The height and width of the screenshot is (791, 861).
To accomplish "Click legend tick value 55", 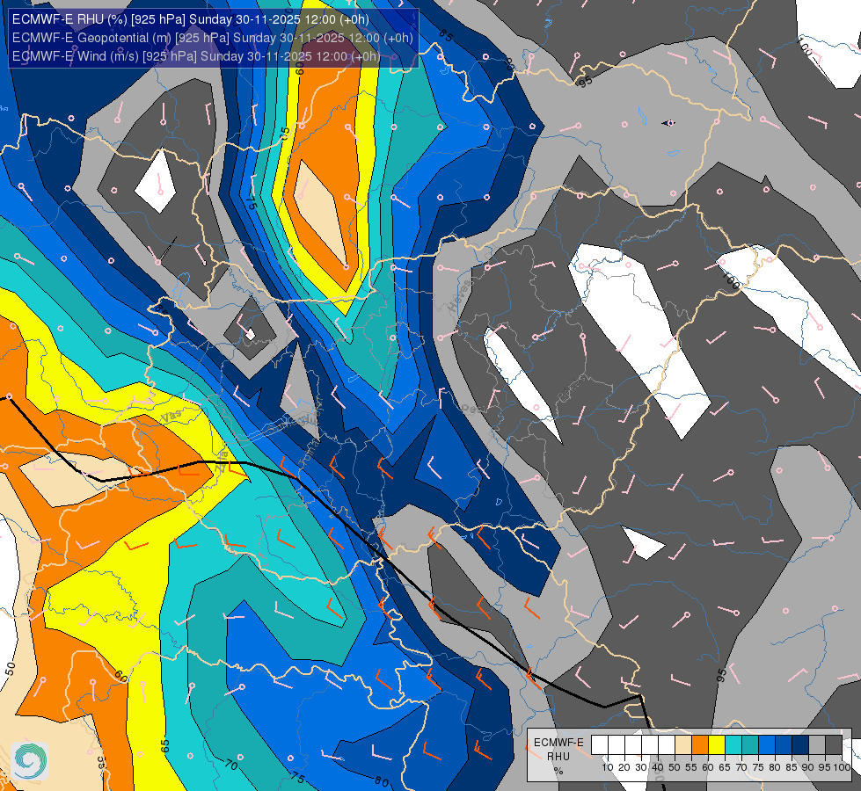I will [691, 767].
